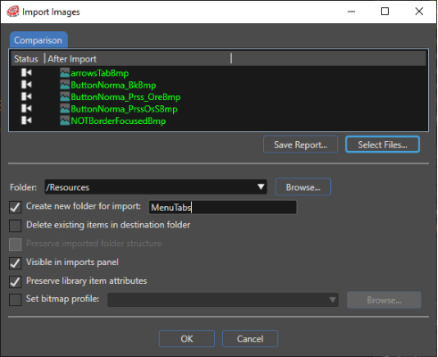The width and height of the screenshot is (438, 357).
Task: Enable the Set bitmap profile checkbox
Action: [x=15, y=300]
